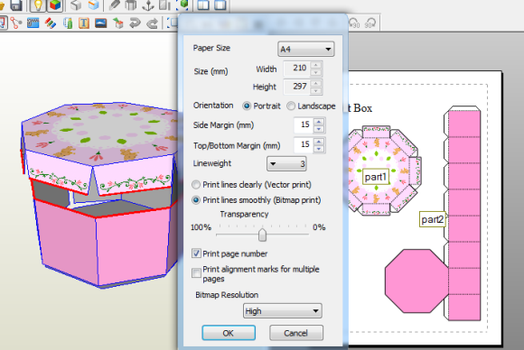
Task: Click the OK button
Action: click(229, 333)
